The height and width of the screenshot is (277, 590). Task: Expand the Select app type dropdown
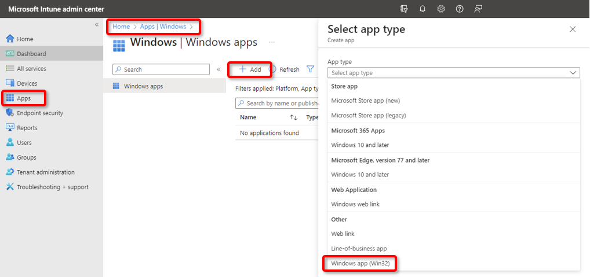[453, 73]
